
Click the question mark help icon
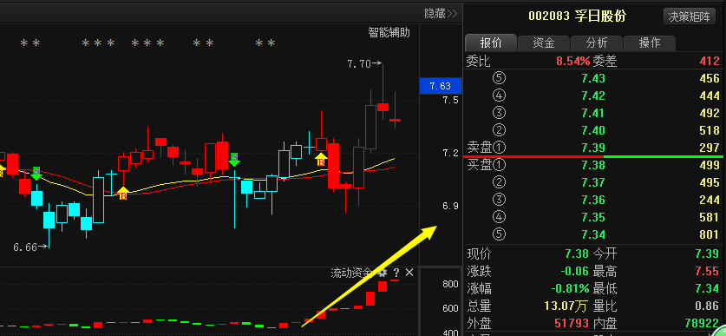396,273
